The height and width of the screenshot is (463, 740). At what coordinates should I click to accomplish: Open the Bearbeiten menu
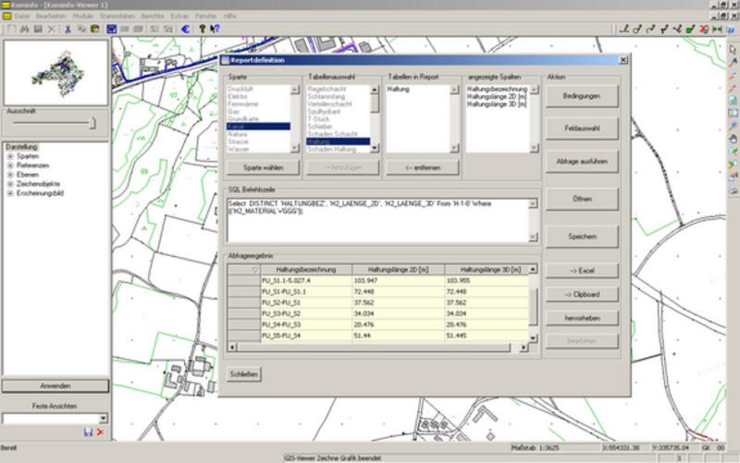pyautogui.click(x=51, y=16)
